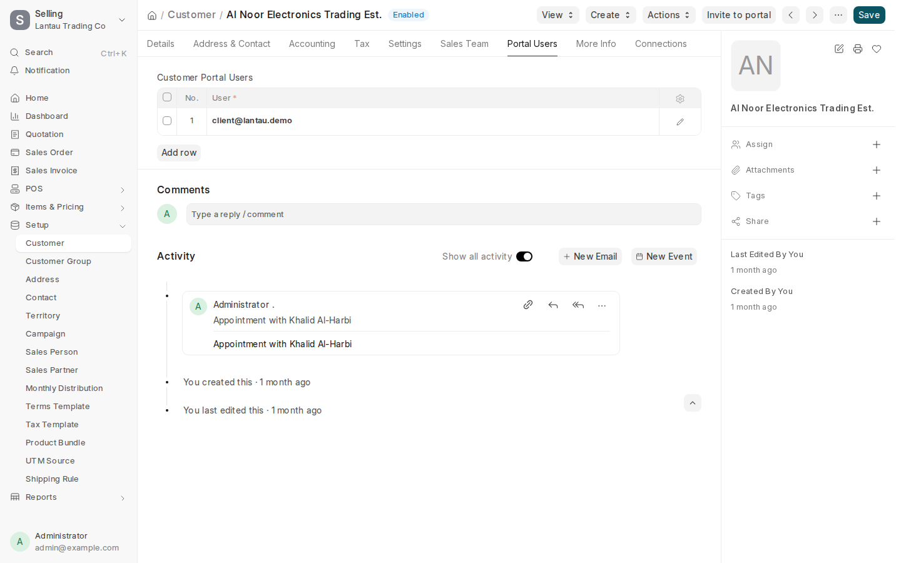Switch to the Connections tab

[661, 44]
